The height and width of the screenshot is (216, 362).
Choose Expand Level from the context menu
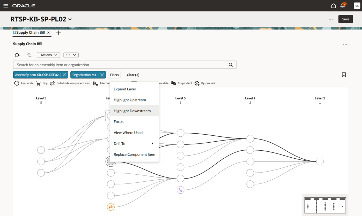pos(134,89)
